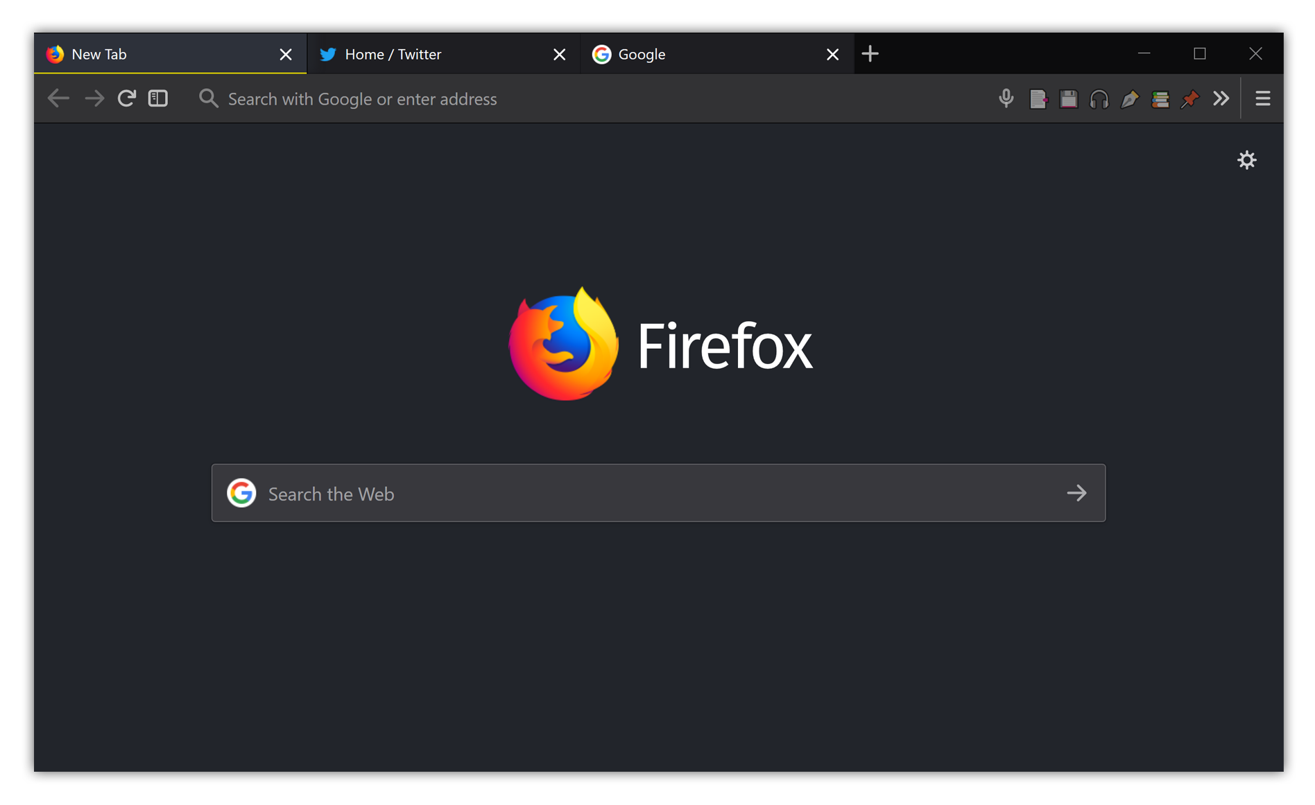
Task: Toggle the sidebar panel button
Action: pyautogui.click(x=158, y=98)
